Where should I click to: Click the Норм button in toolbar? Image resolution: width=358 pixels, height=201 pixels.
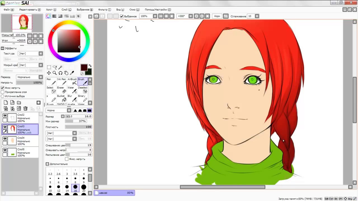point(217,16)
